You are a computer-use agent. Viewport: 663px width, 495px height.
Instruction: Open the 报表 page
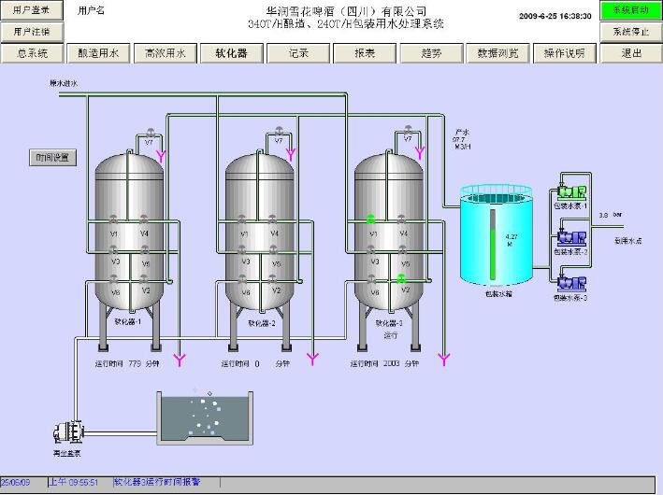pyautogui.click(x=365, y=53)
